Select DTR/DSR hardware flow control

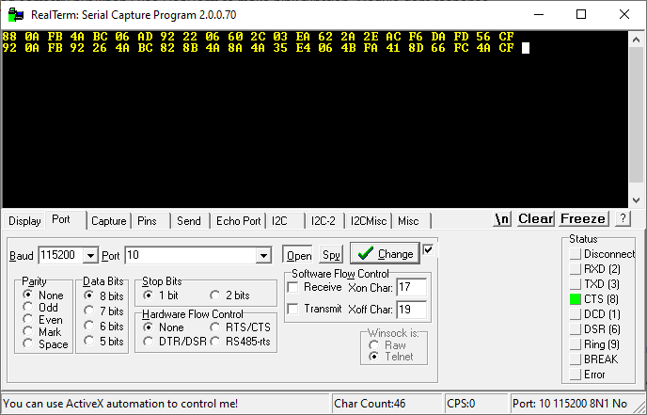175,342
